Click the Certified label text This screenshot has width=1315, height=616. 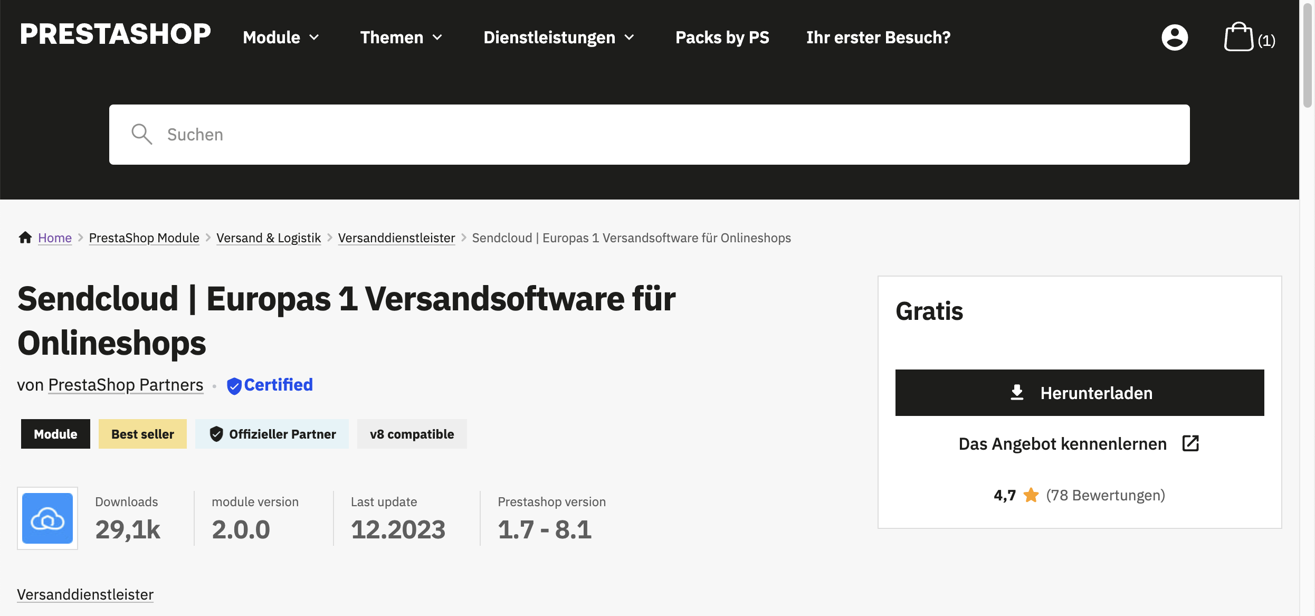(278, 385)
